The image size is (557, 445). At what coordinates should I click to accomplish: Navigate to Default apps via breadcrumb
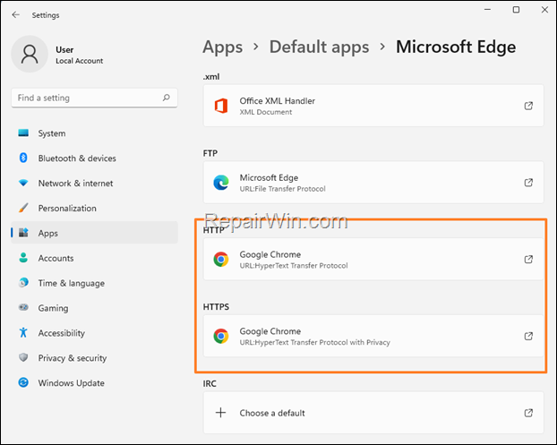[319, 47]
